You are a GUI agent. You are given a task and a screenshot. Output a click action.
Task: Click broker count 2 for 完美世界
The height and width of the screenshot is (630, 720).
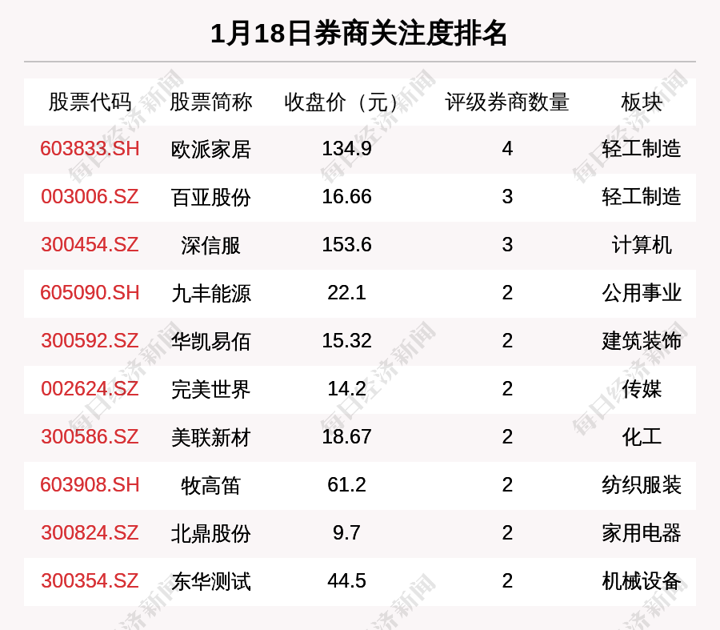(507, 389)
